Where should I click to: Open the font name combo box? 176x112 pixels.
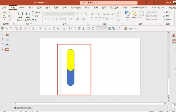[x=56, y=14]
